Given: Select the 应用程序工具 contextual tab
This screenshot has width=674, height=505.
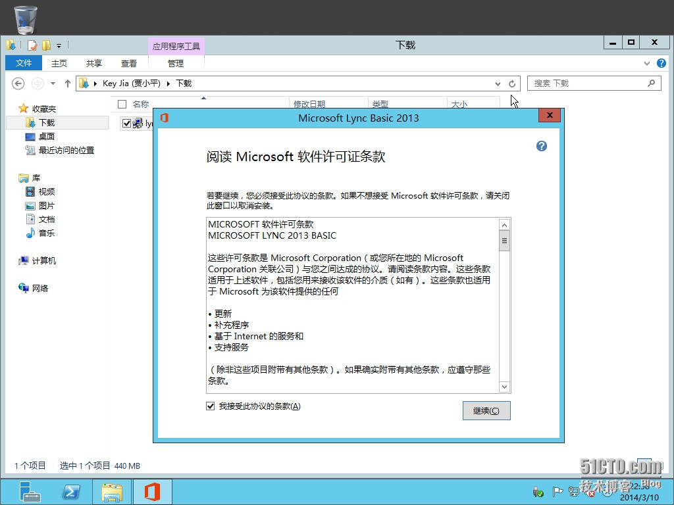Looking at the screenshot, I should [176, 46].
